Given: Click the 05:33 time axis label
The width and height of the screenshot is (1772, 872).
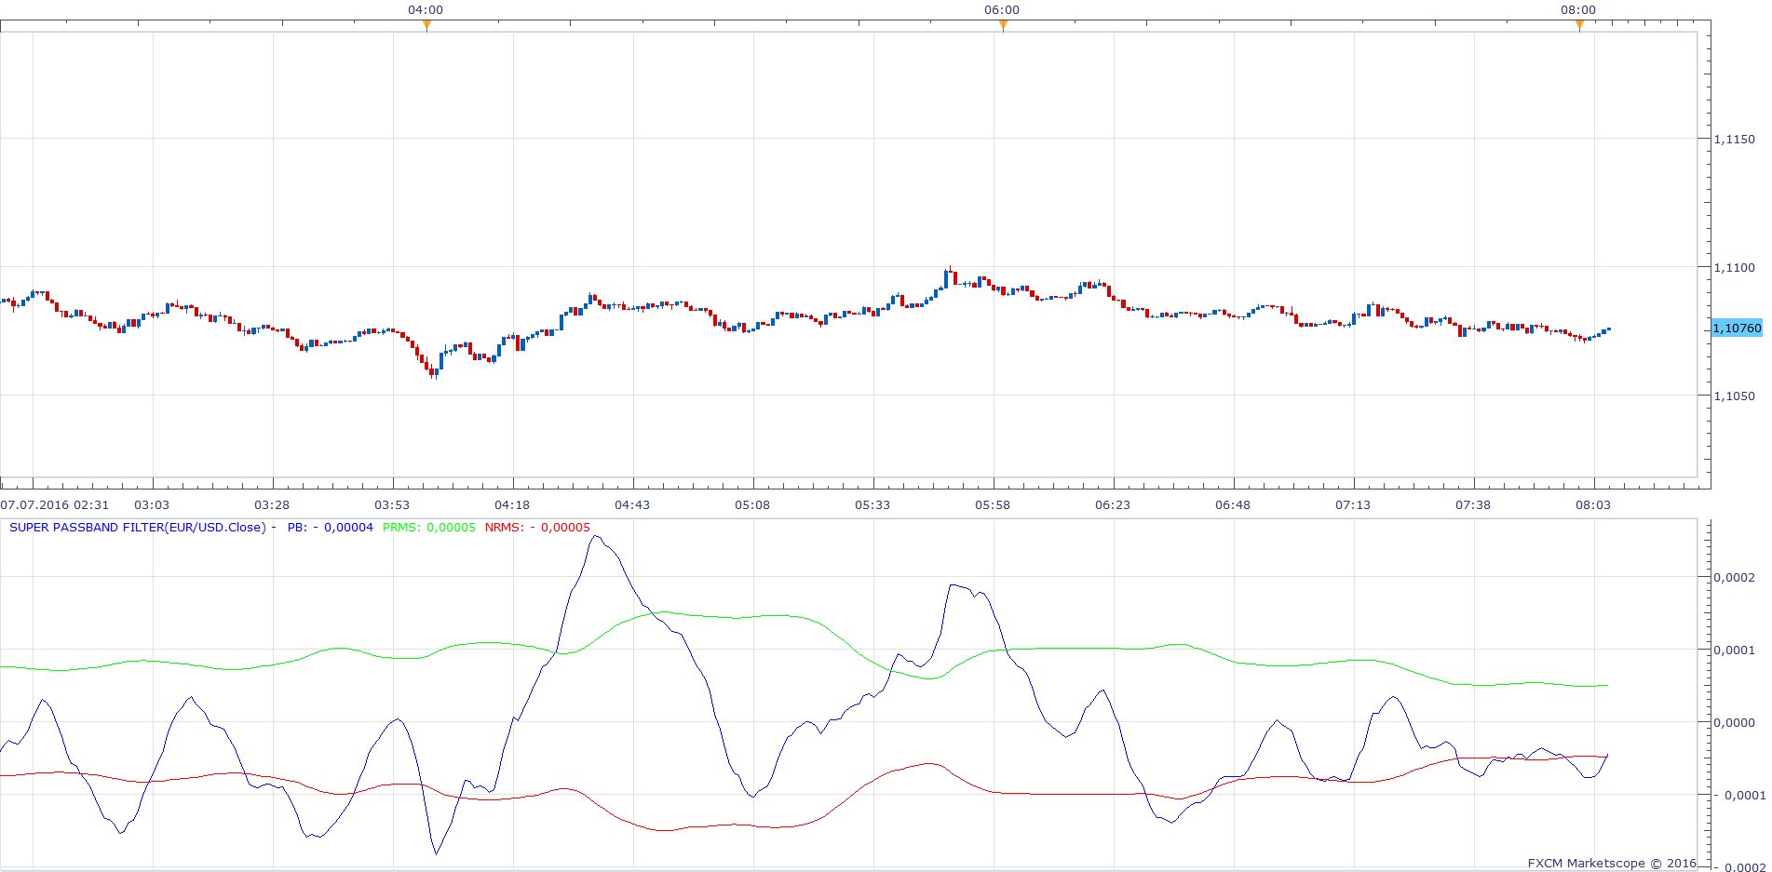Looking at the screenshot, I should (872, 505).
